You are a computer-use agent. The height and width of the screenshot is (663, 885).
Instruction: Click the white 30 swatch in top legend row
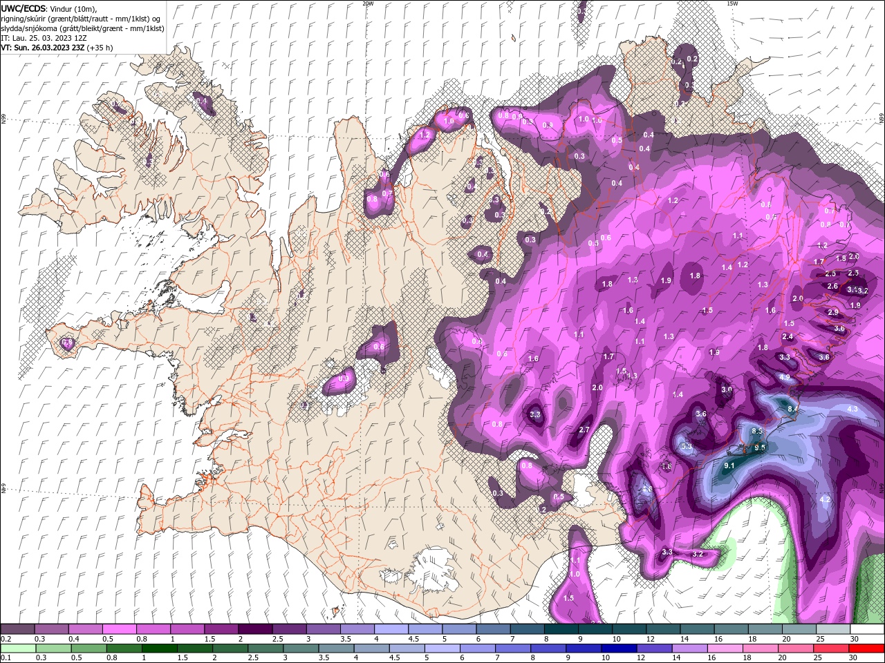[867, 629]
